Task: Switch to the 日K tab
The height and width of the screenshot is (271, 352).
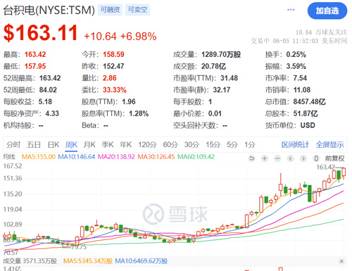Action: click(54, 144)
